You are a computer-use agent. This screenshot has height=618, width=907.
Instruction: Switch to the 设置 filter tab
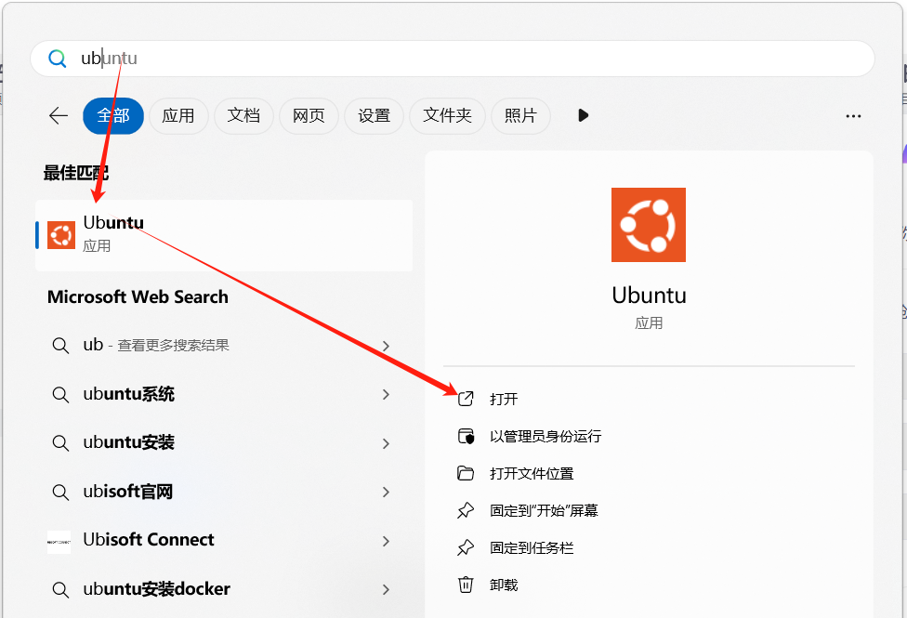[x=375, y=116]
